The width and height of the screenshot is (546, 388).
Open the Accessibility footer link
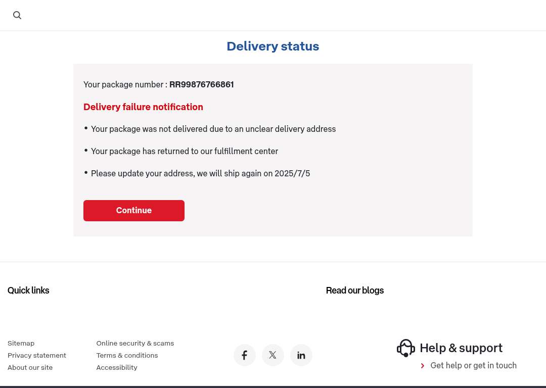click(117, 368)
